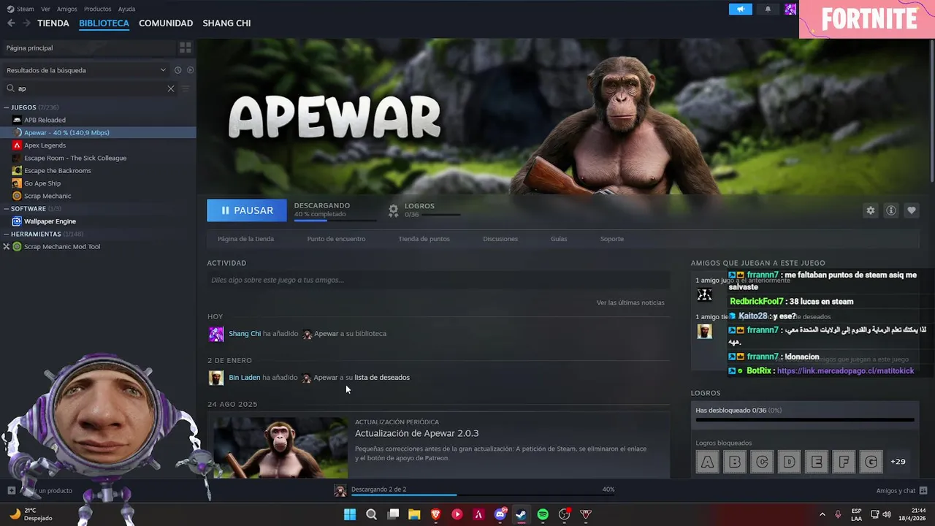
Task: Collapse the SOFTWARE category
Action: point(7,209)
